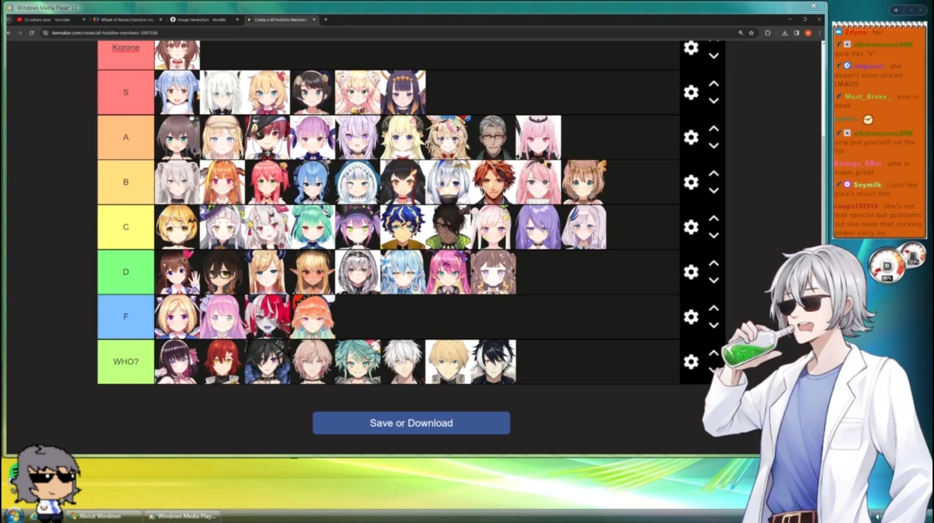Image resolution: width=934 pixels, height=523 pixels.
Task: Open settings gear for F tier row
Action: point(691,317)
